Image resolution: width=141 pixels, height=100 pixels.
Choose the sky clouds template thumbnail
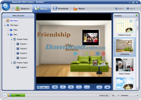(125, 83)
